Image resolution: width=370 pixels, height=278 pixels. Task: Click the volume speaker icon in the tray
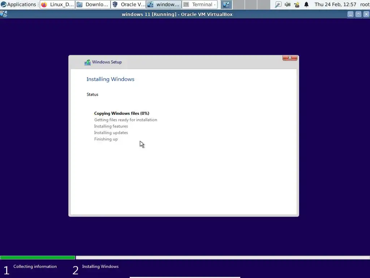[x=287, y=4]
